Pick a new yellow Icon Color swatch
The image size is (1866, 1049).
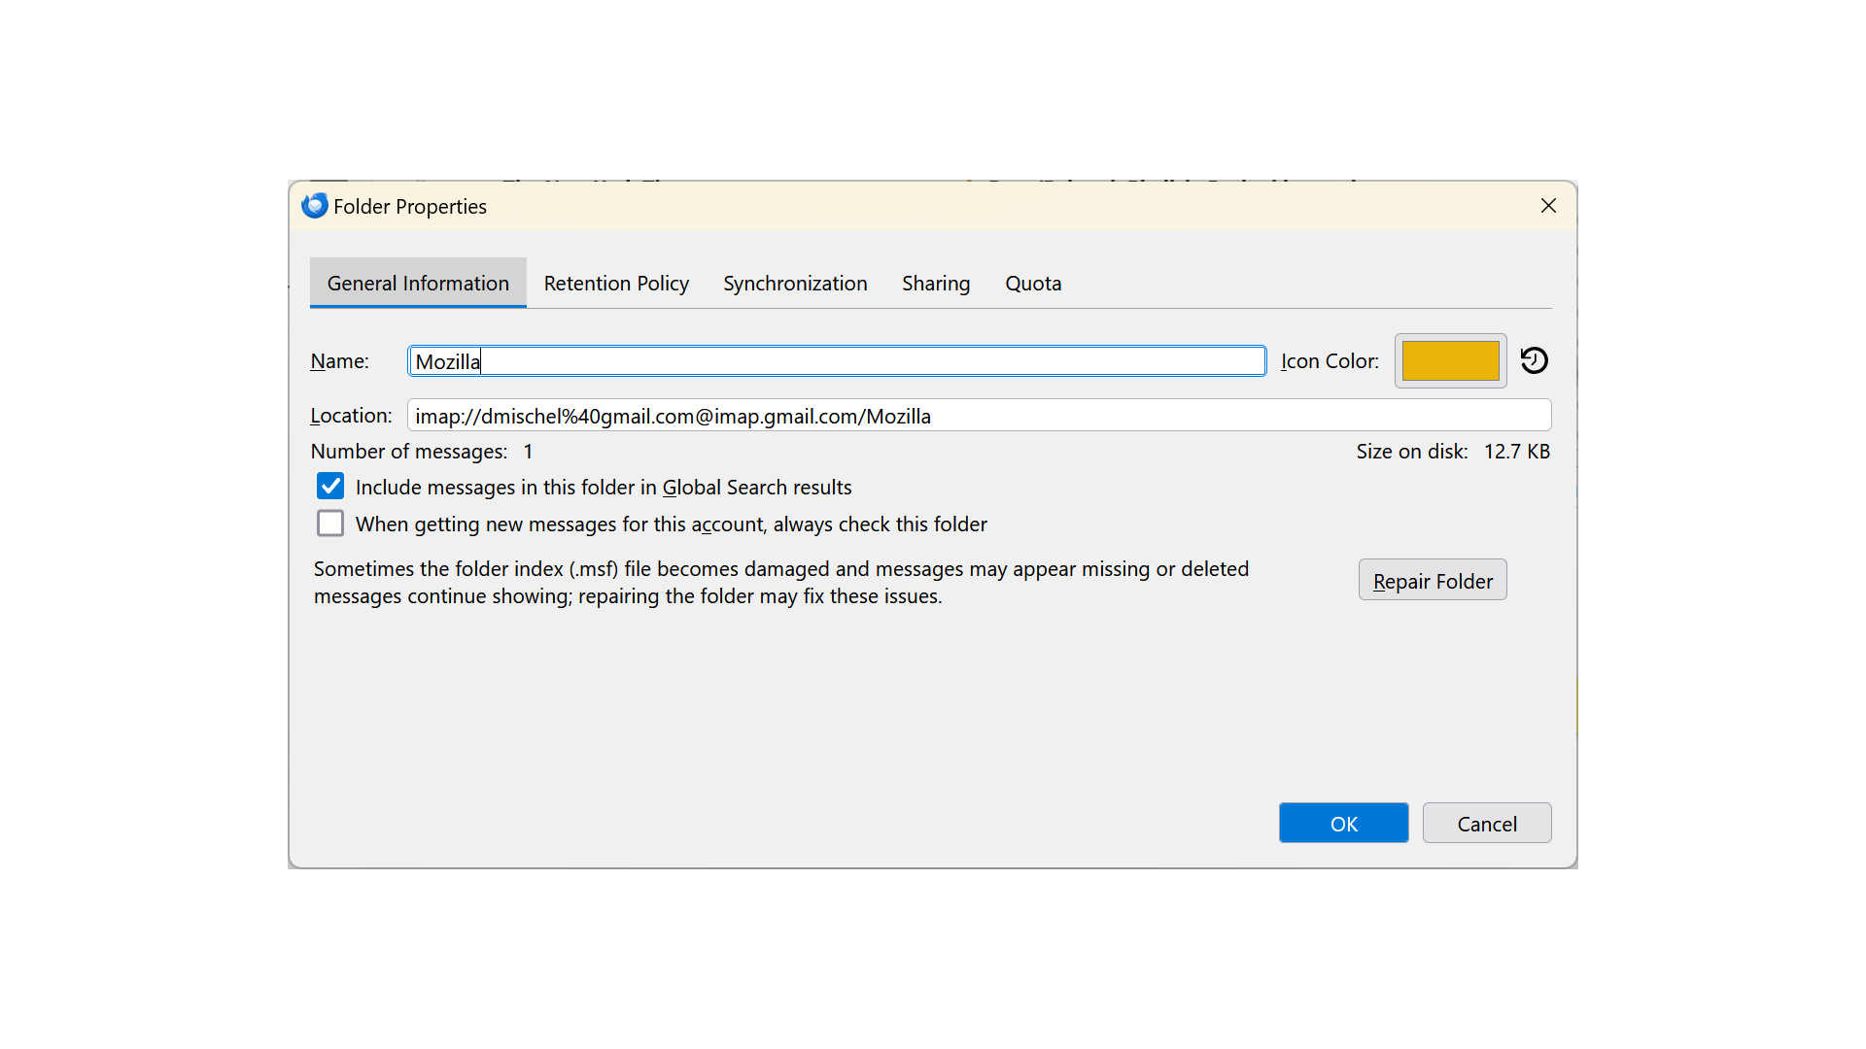tap(1451, 360)
